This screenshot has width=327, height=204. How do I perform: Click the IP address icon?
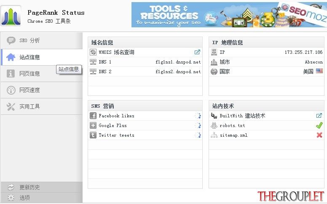(214, 52)
